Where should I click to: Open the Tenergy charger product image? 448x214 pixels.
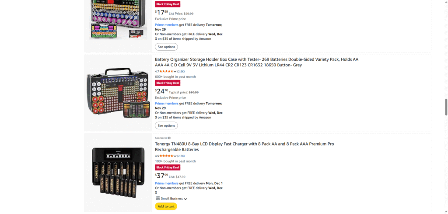[118, 172]
